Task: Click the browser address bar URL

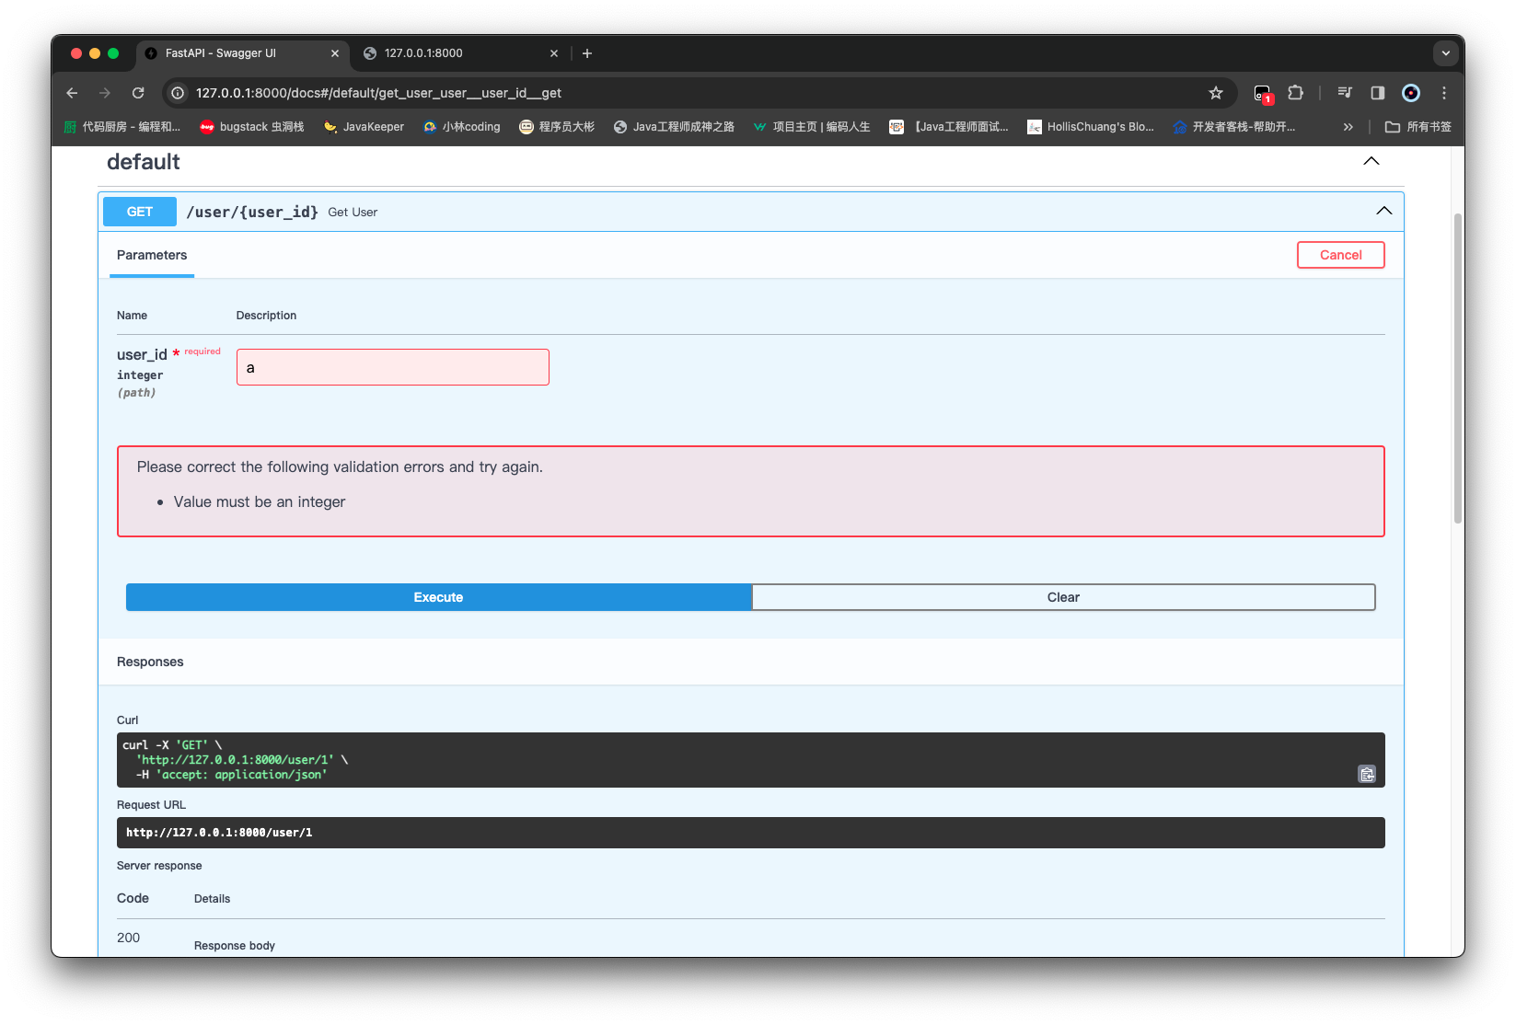Action: [378, 93]
